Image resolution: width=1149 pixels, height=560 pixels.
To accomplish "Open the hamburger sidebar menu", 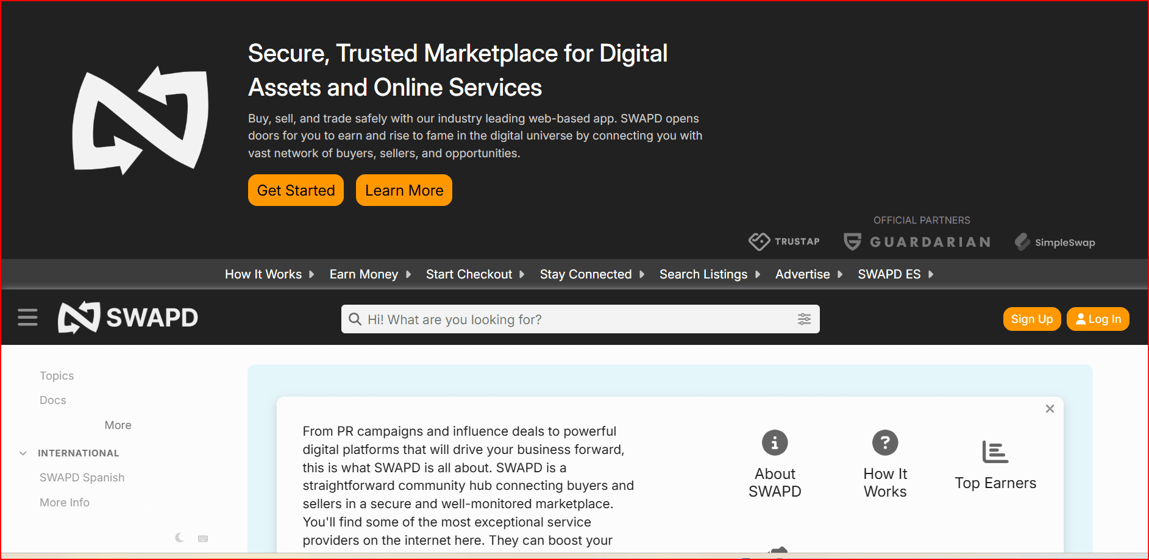I will pos(27,317).
